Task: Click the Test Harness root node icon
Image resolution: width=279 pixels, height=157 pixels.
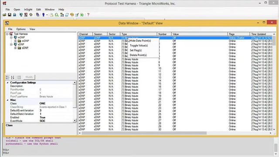Action: pyautogui.click(x=11, y=34)
